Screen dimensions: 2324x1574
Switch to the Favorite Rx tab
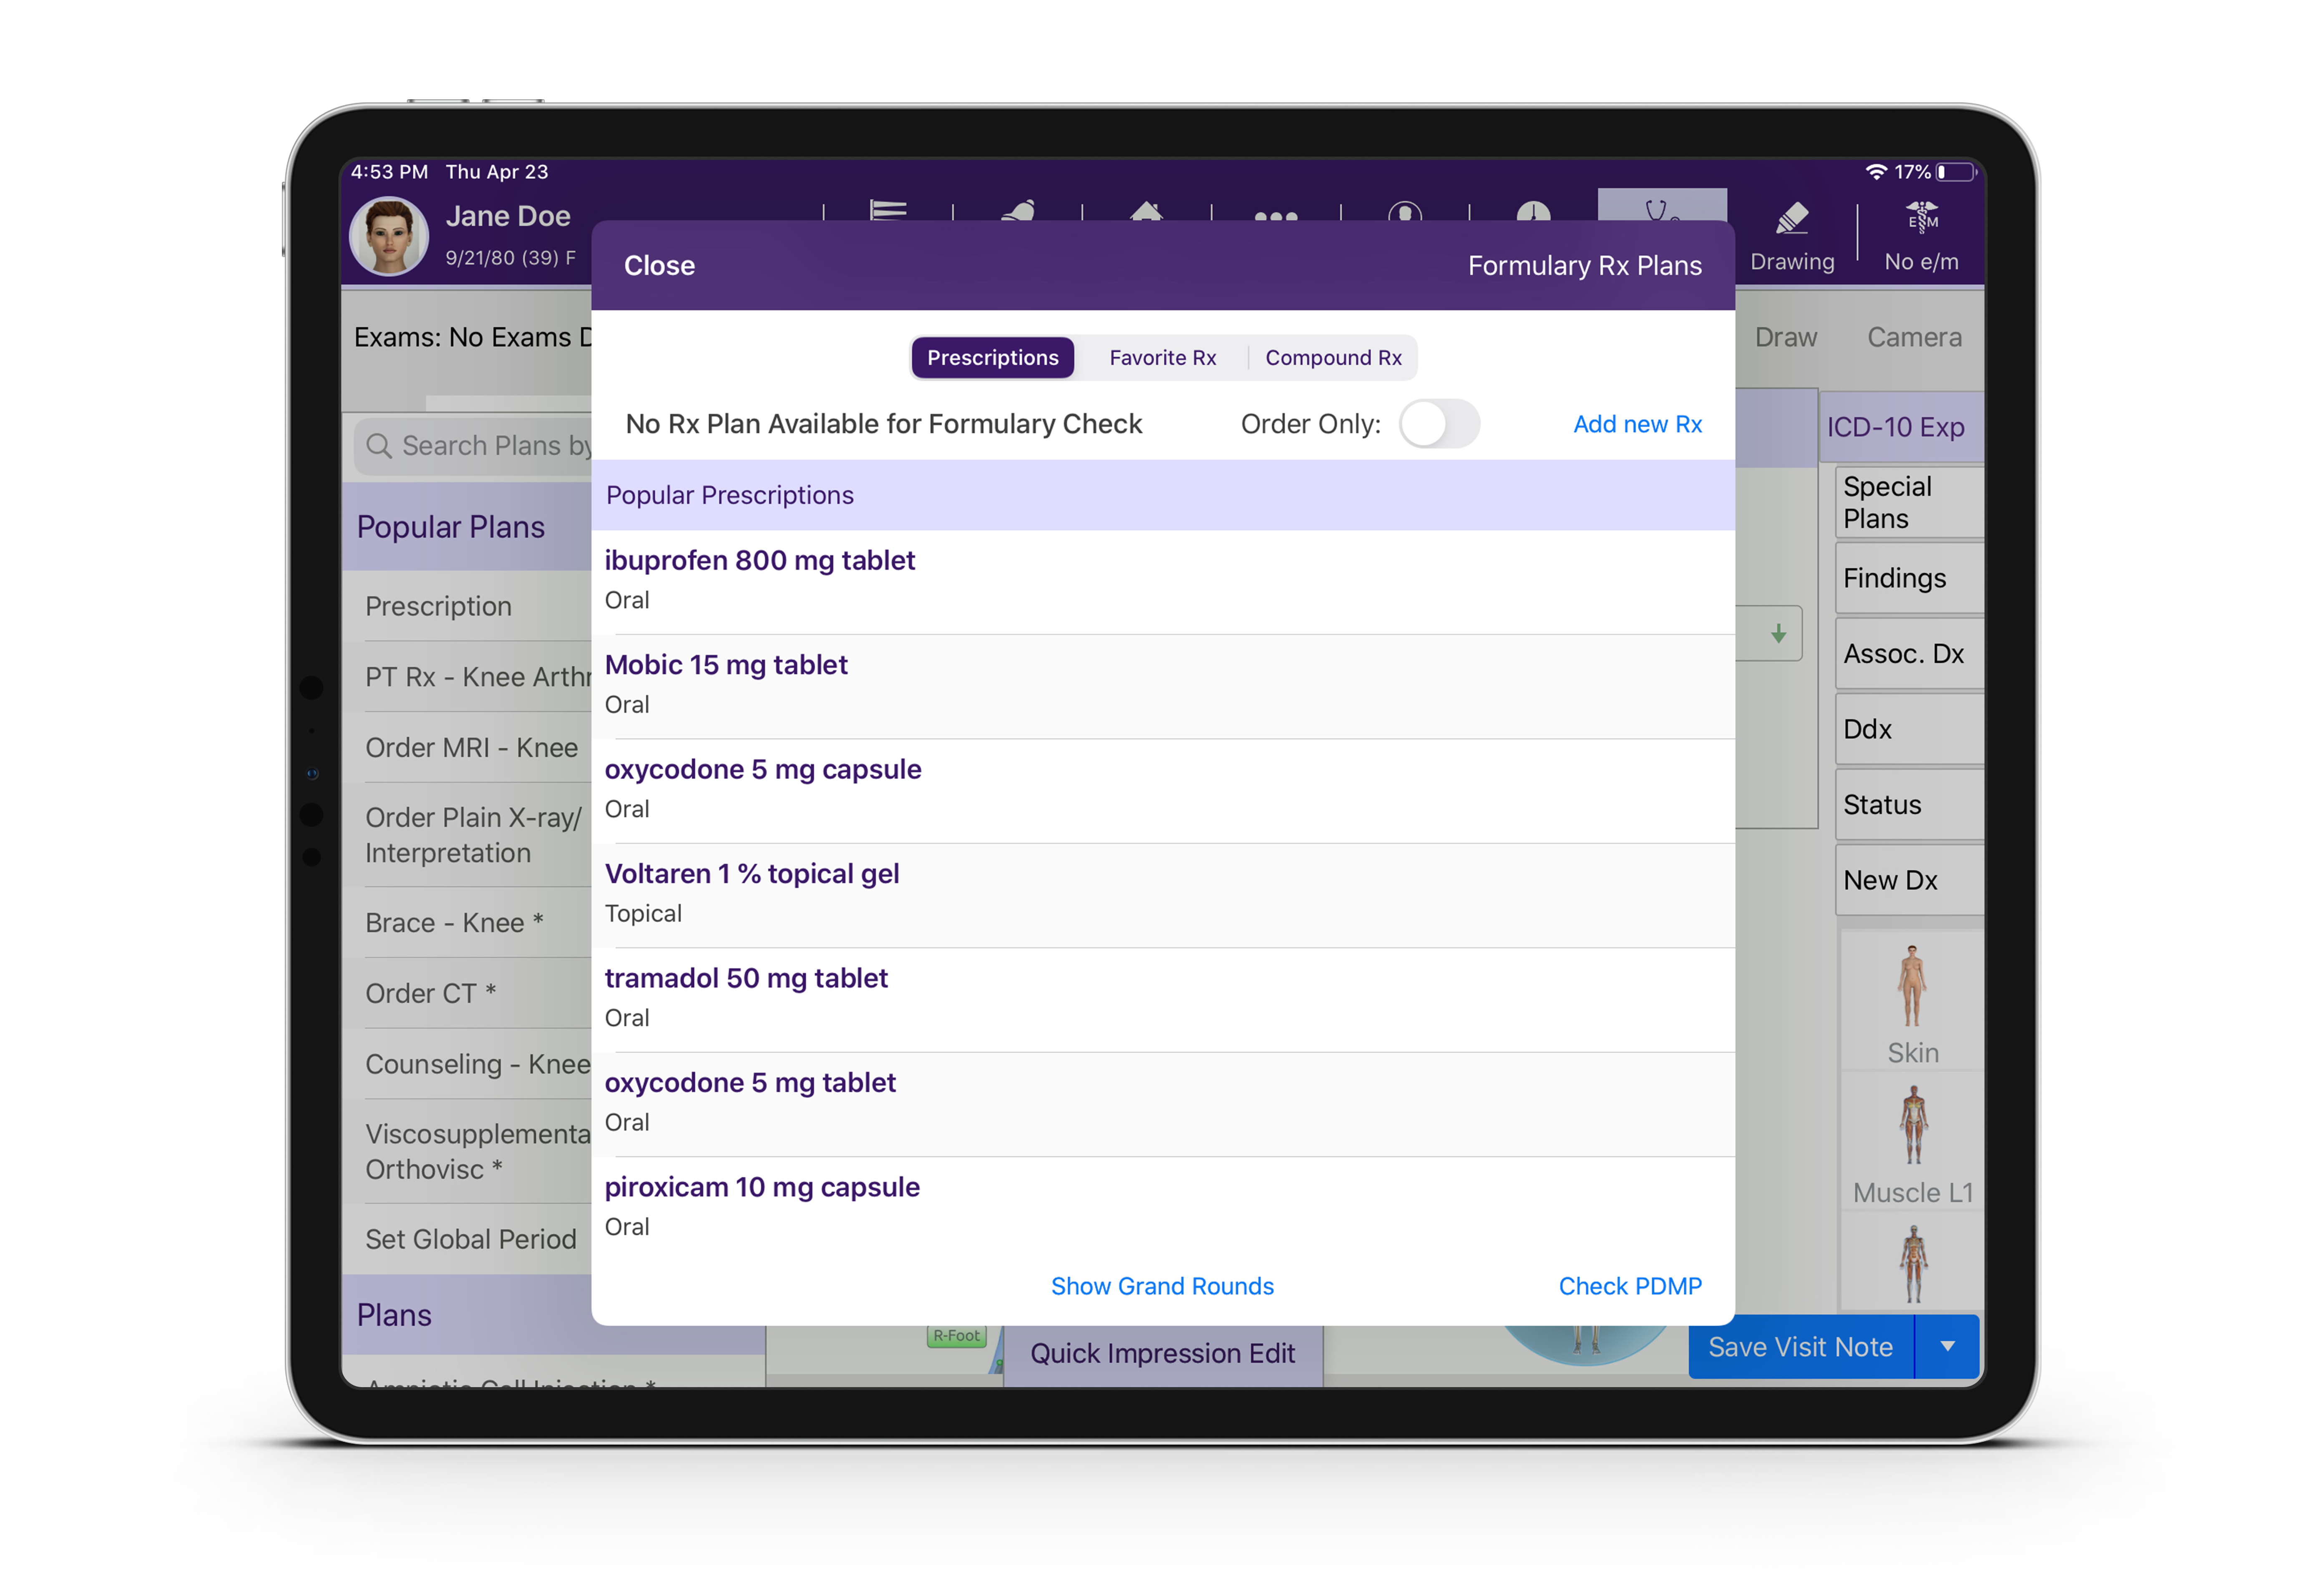[x=1162, y=358]
